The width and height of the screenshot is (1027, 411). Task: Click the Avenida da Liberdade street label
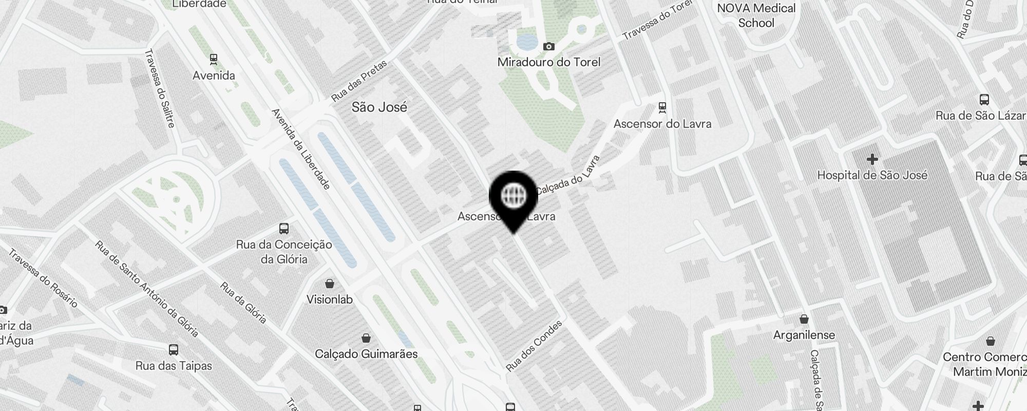(300, 149)
